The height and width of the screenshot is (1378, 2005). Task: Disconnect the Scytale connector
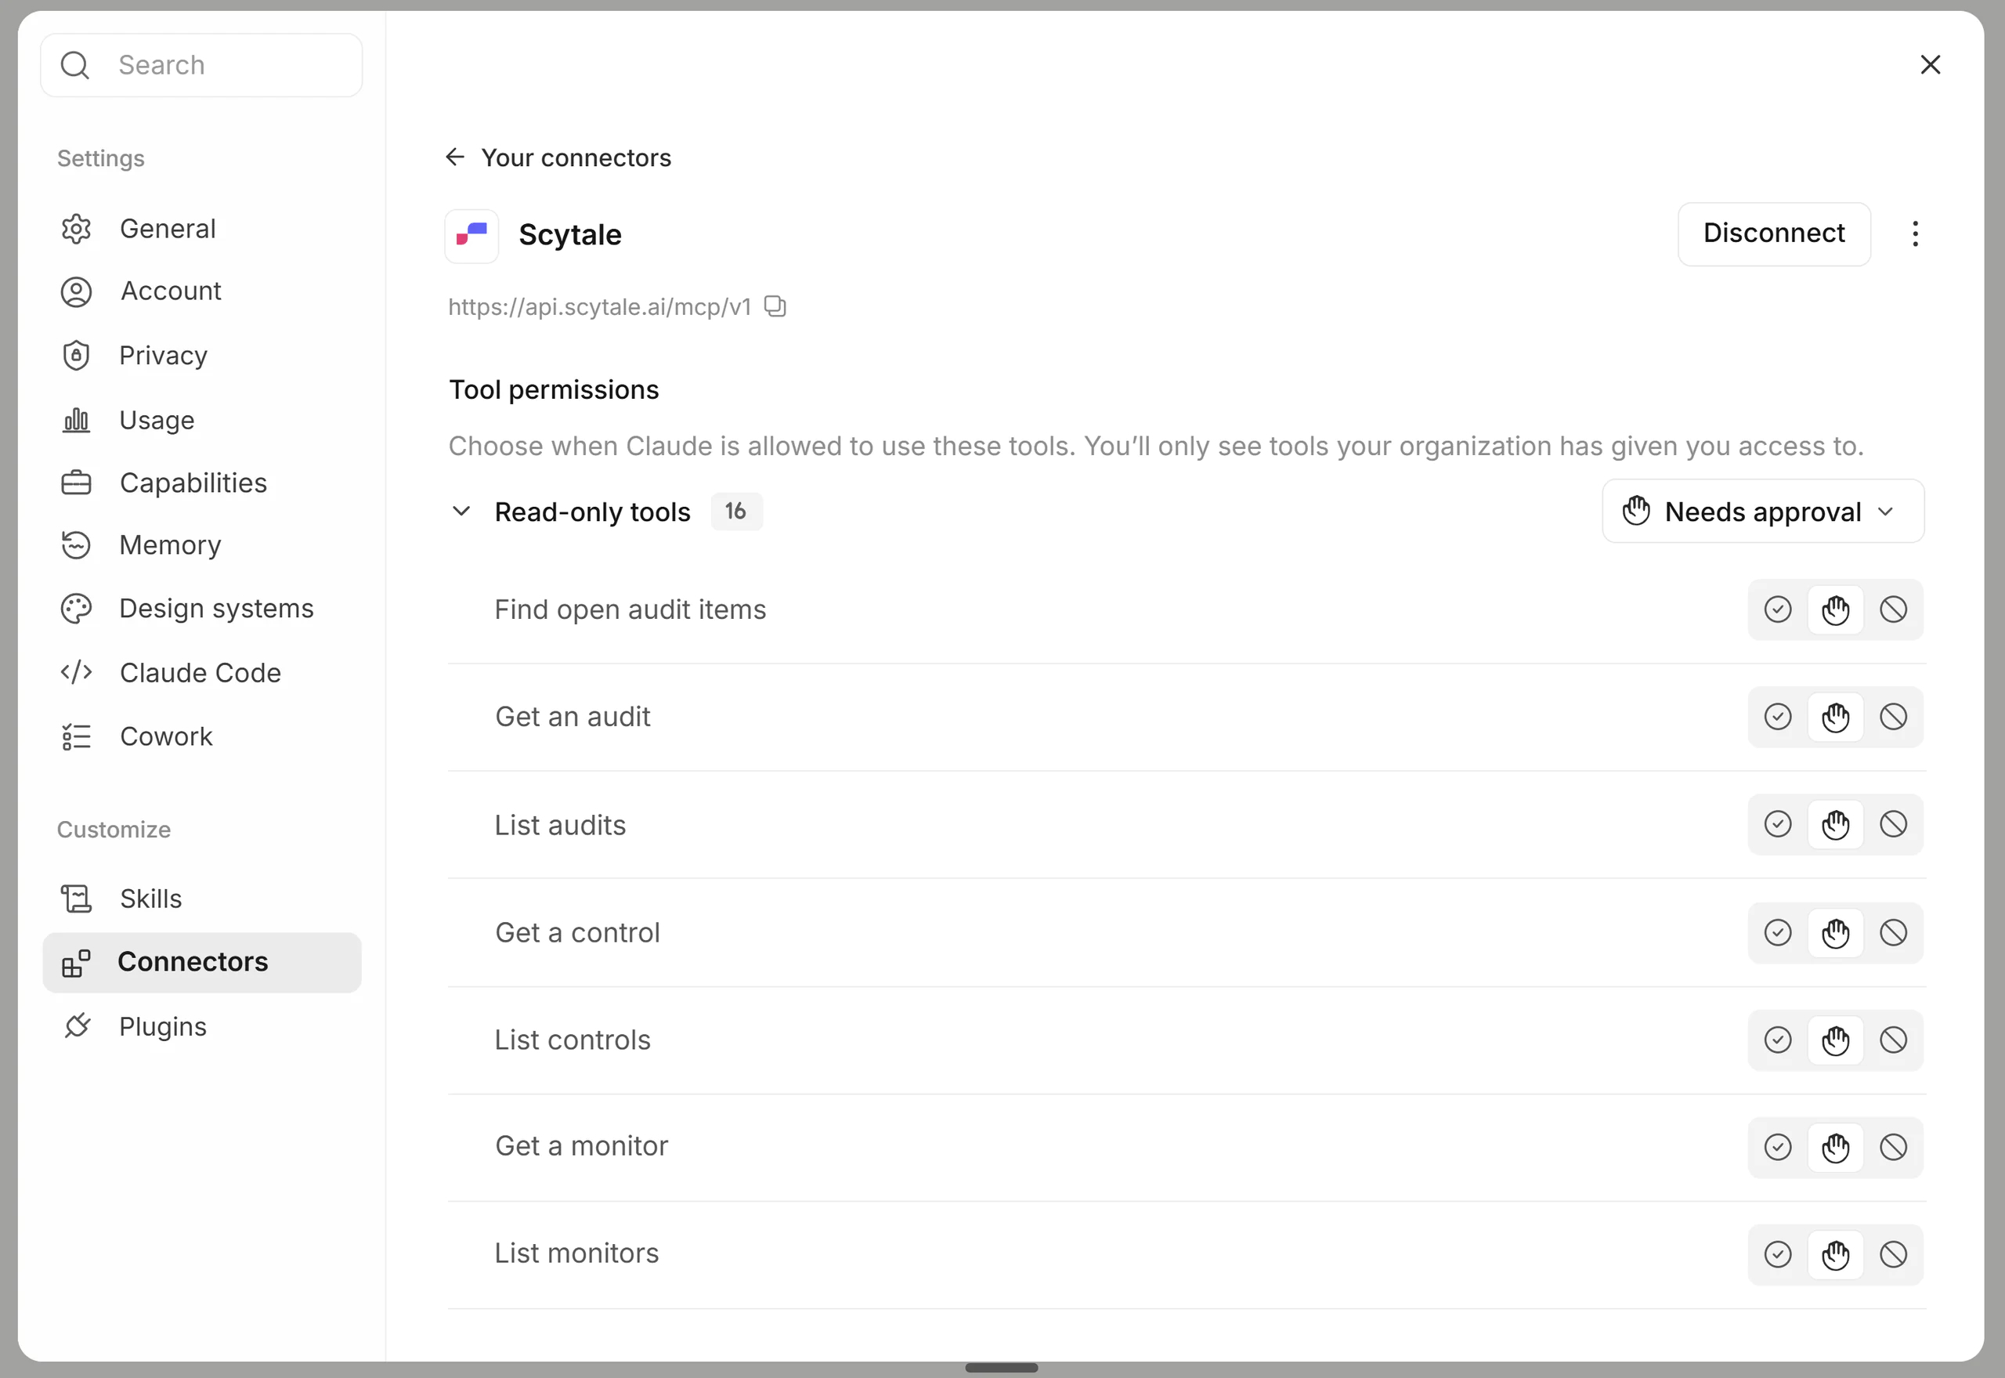(1775, 234)
